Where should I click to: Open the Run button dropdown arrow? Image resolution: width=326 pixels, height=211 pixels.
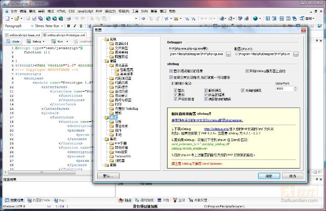(67, 42)
